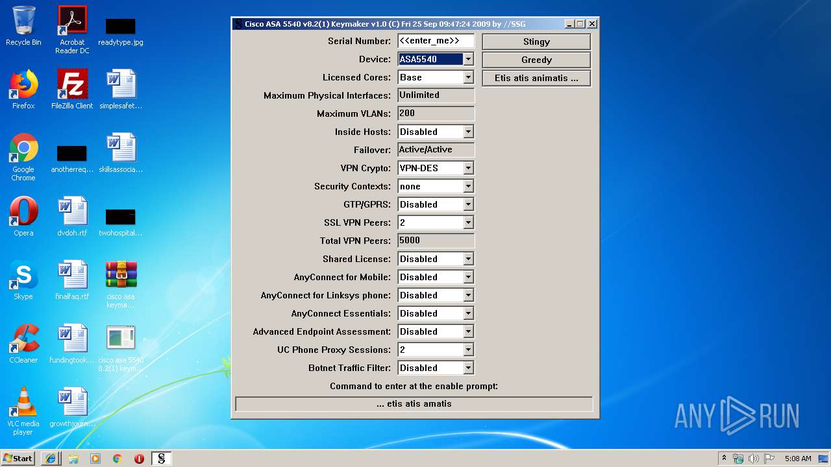The width and height of the screenshot is (831, 467).
Task: Select the simplesafet... Word document
Action: pos(121,90)
